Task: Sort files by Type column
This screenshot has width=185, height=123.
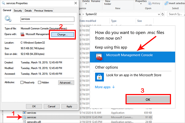Action: (x=114, y=21)
